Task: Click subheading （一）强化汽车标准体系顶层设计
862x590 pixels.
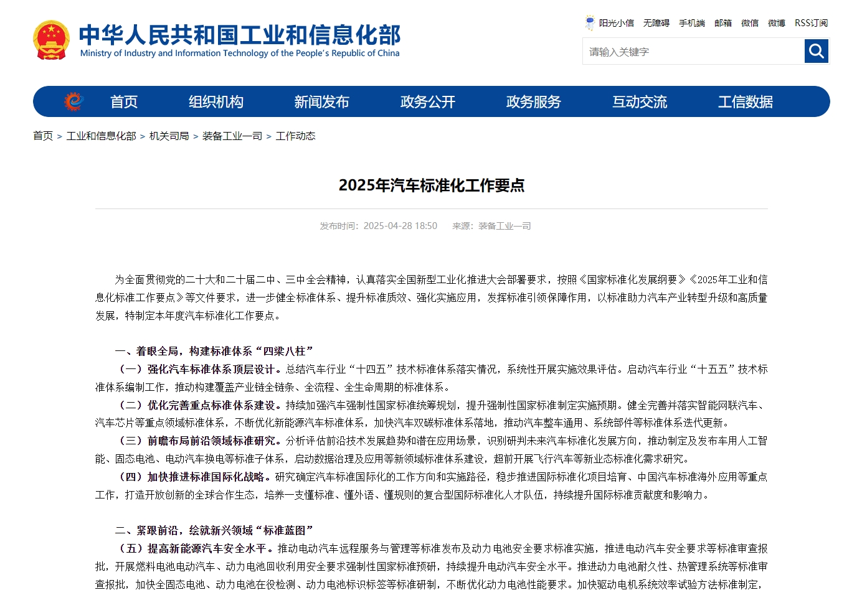Action: click(200, 369)
